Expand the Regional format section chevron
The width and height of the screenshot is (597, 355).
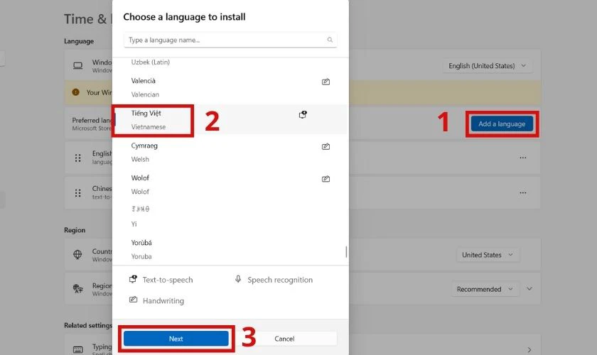coord(529,289)
